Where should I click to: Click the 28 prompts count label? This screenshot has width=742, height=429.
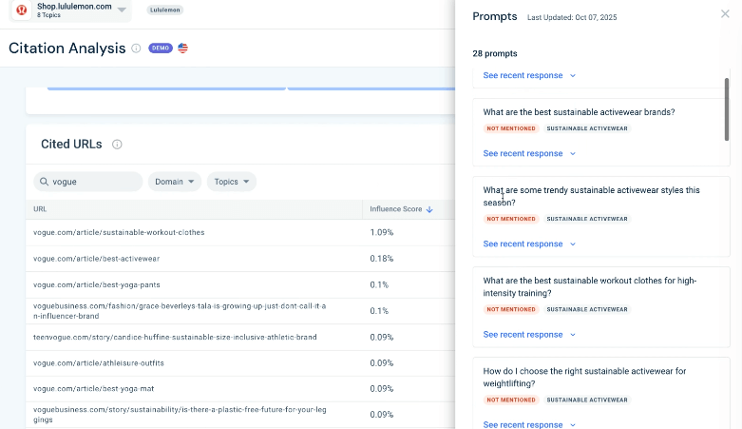[x=495, y=53]
